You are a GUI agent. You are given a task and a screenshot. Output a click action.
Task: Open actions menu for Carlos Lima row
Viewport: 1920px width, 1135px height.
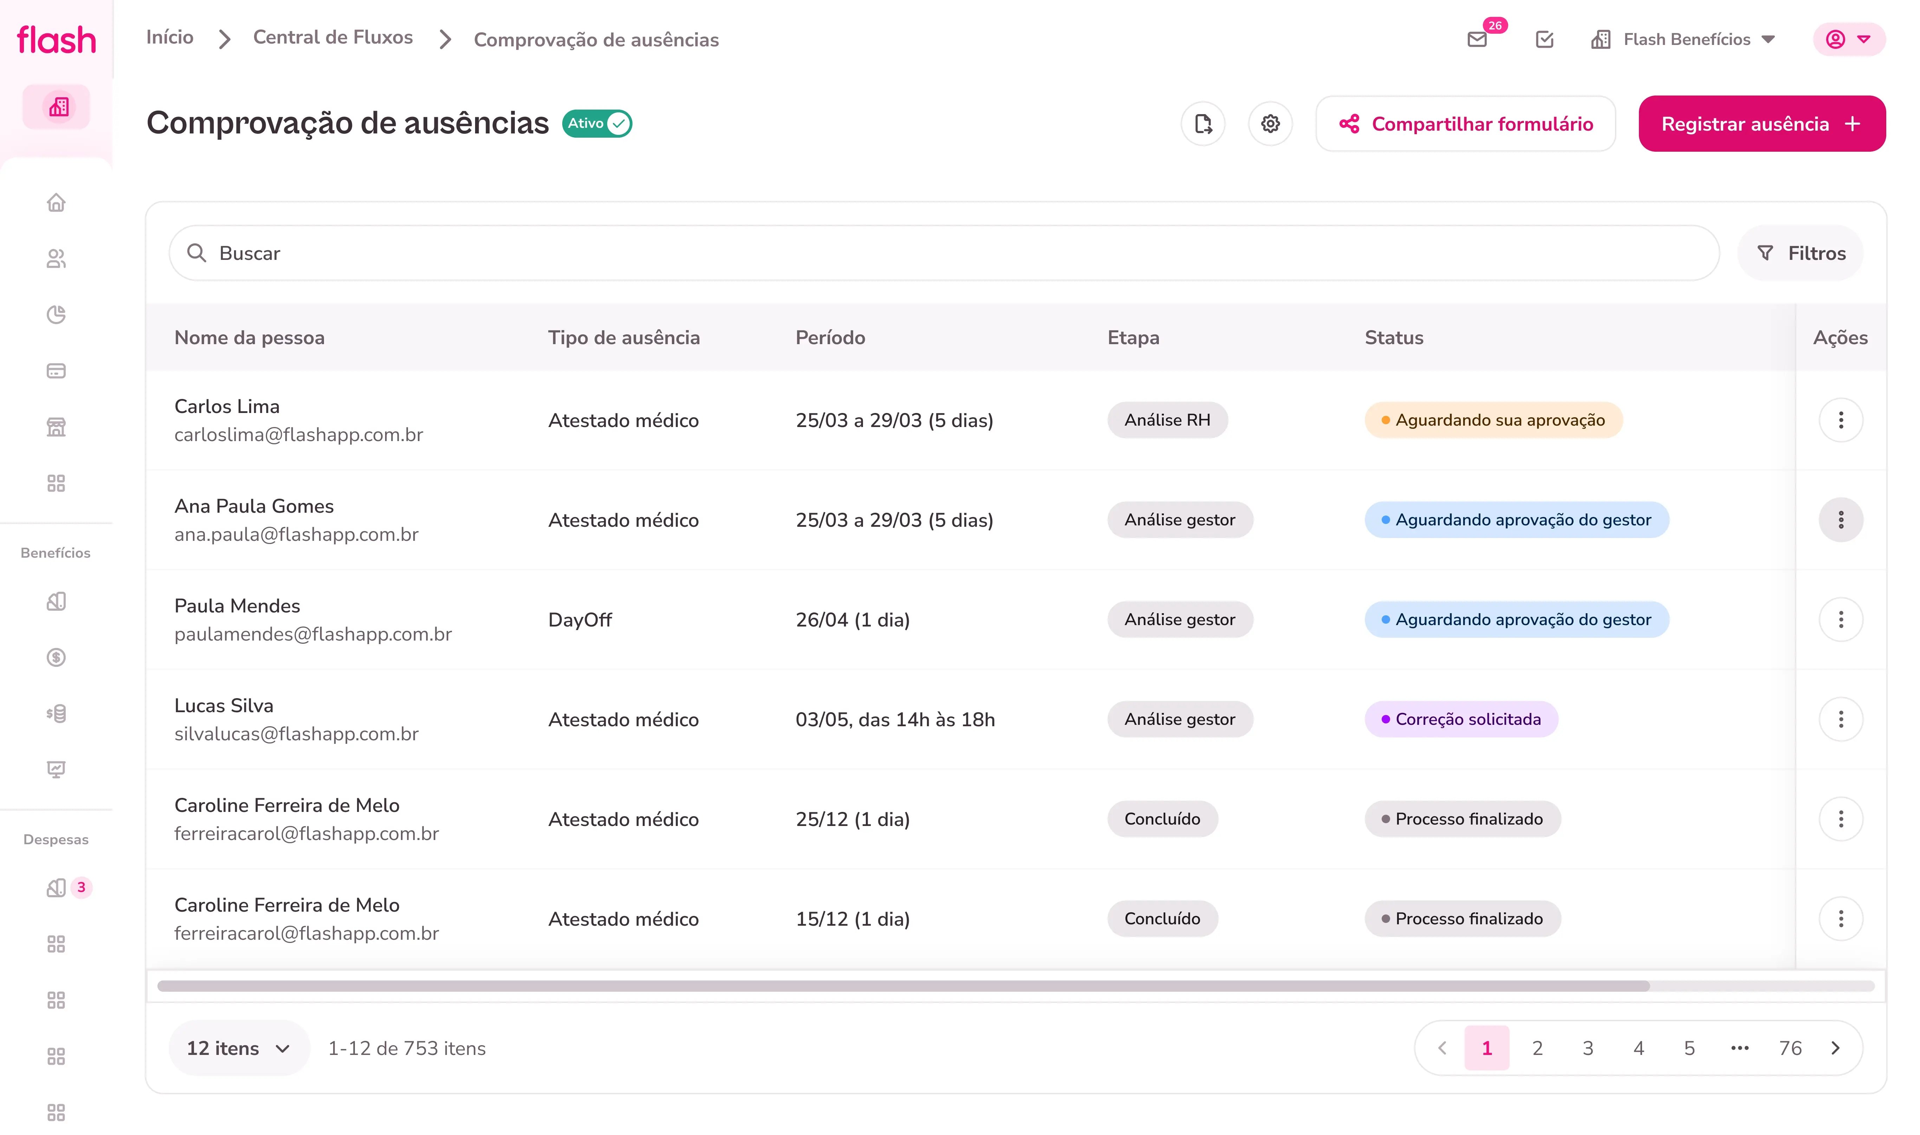click(x=1841, y=420)
